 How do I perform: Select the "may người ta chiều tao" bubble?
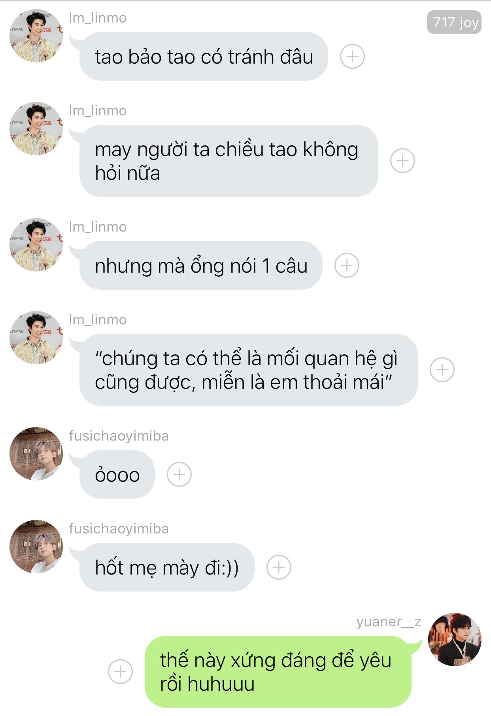[229, 161]
